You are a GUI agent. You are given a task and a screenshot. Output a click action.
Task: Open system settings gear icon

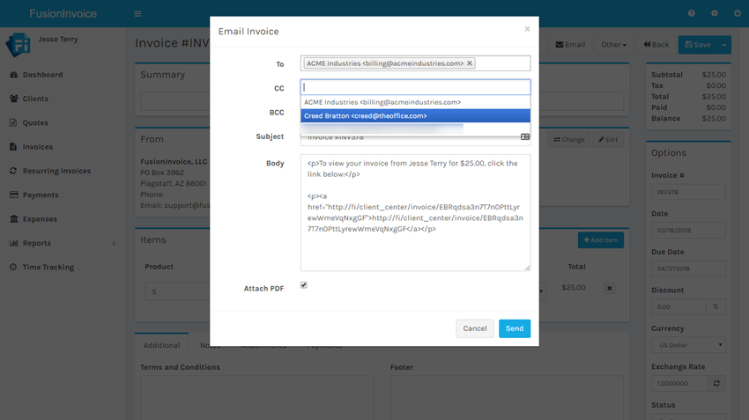(715, 14)
